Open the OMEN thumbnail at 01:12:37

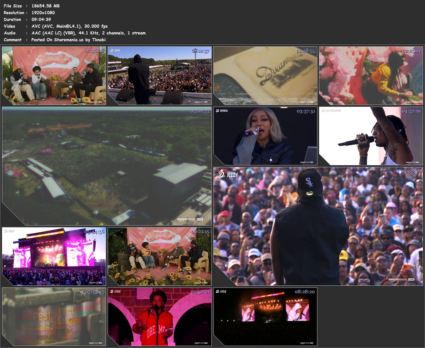click(160, 76)
